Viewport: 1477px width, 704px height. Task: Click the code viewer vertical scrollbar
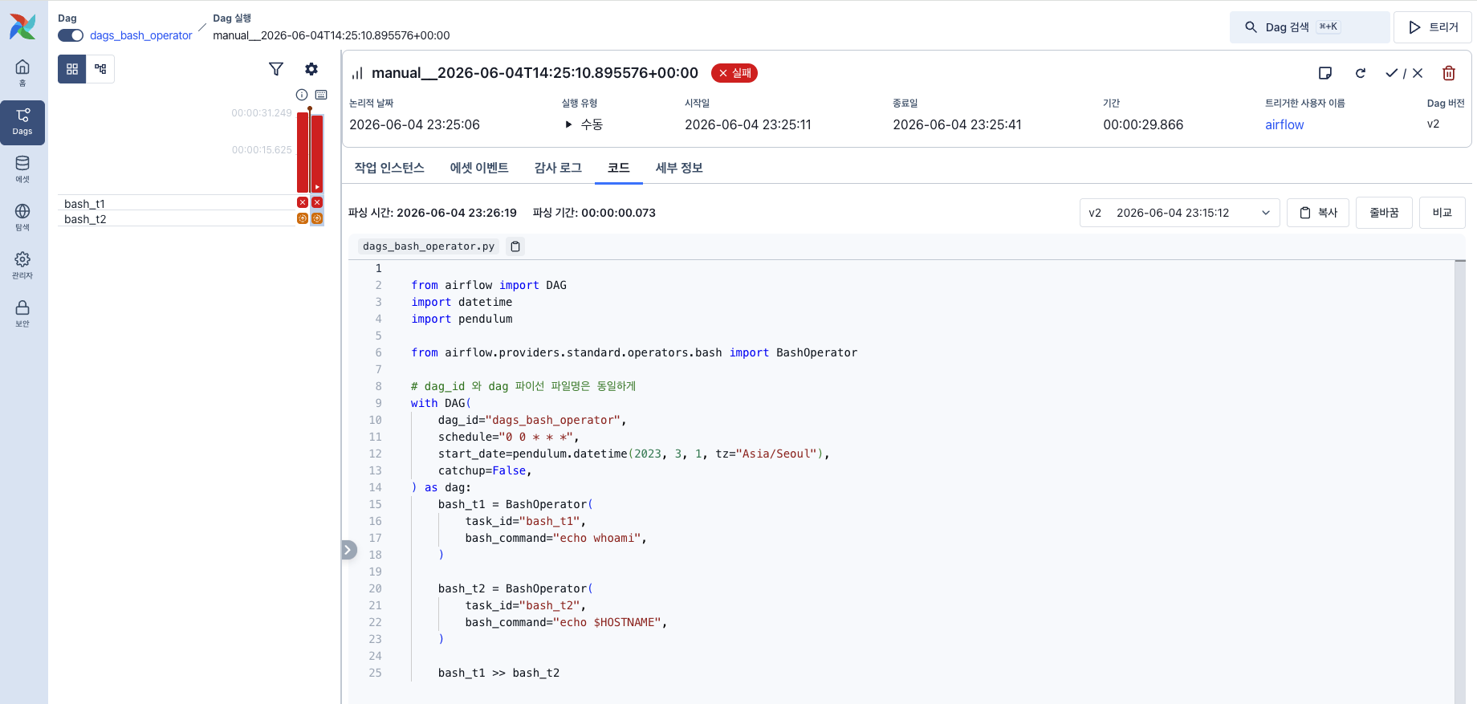(1460, 482)
